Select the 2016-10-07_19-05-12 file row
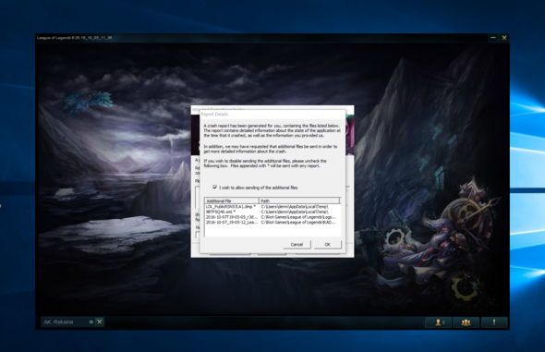This screenshot has width=545, height=352. (x=272, y=222)
